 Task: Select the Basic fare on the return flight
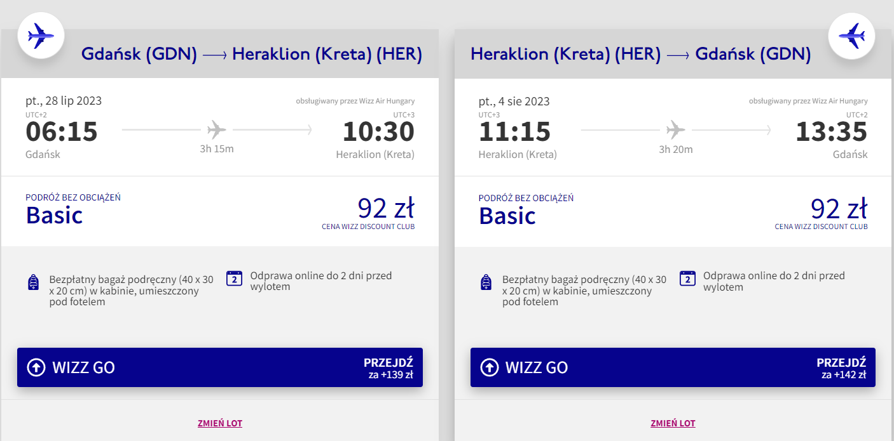point(507,215)
